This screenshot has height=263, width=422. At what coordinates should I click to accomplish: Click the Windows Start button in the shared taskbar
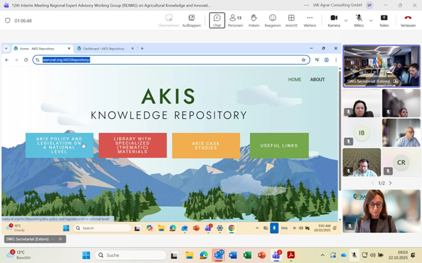click(x=66, y=228)
